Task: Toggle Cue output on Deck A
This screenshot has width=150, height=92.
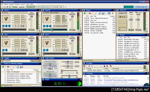Action: coord(33,30)
